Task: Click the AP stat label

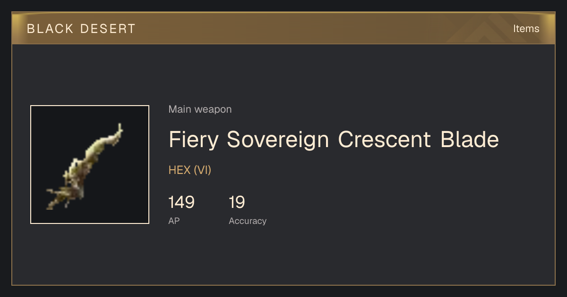Action: point(174,221)
